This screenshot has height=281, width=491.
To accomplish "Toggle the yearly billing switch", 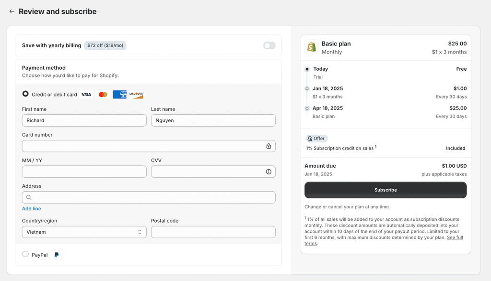I will [x=269, y=45].
